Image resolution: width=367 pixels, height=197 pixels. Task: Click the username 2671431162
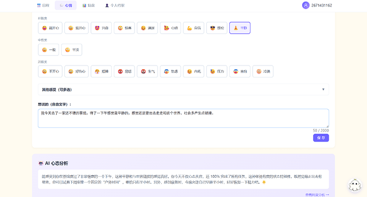click(322, 5)
